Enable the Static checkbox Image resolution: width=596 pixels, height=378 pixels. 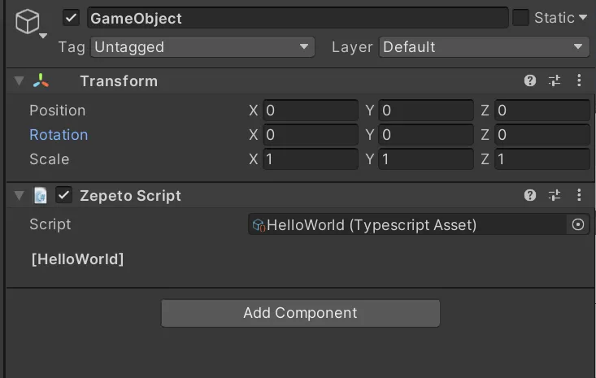tap(520, 17)
